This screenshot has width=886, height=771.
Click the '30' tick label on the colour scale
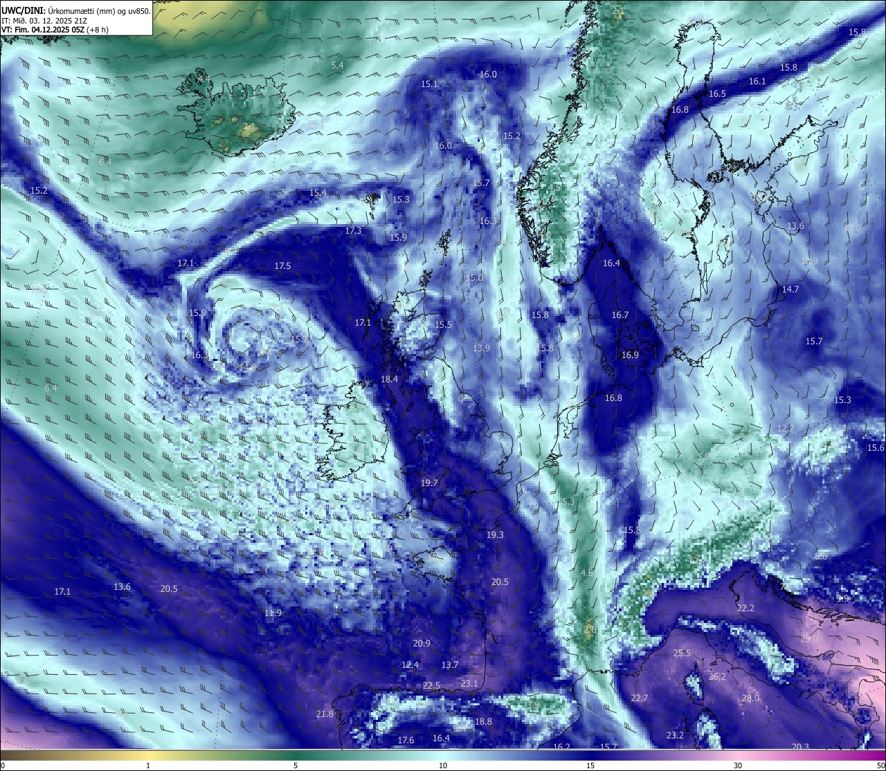click(x=738, y=765)
